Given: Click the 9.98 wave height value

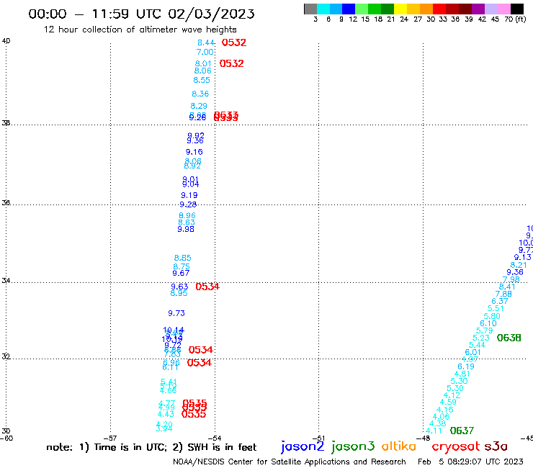Looking at the screenshot, I should pyautogui.click(x=186, y=229).
